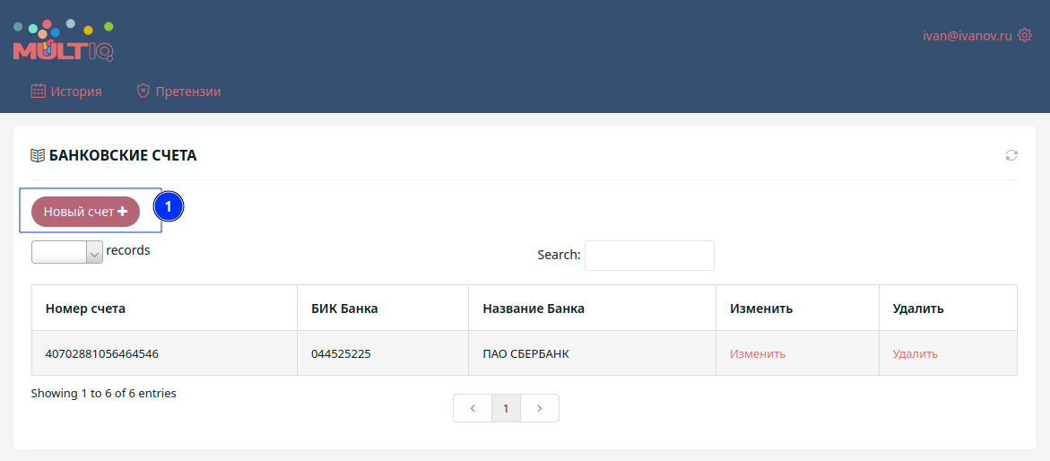Open the История menu item
This screenshot has width=1050, height=461.
click(66, 91)
